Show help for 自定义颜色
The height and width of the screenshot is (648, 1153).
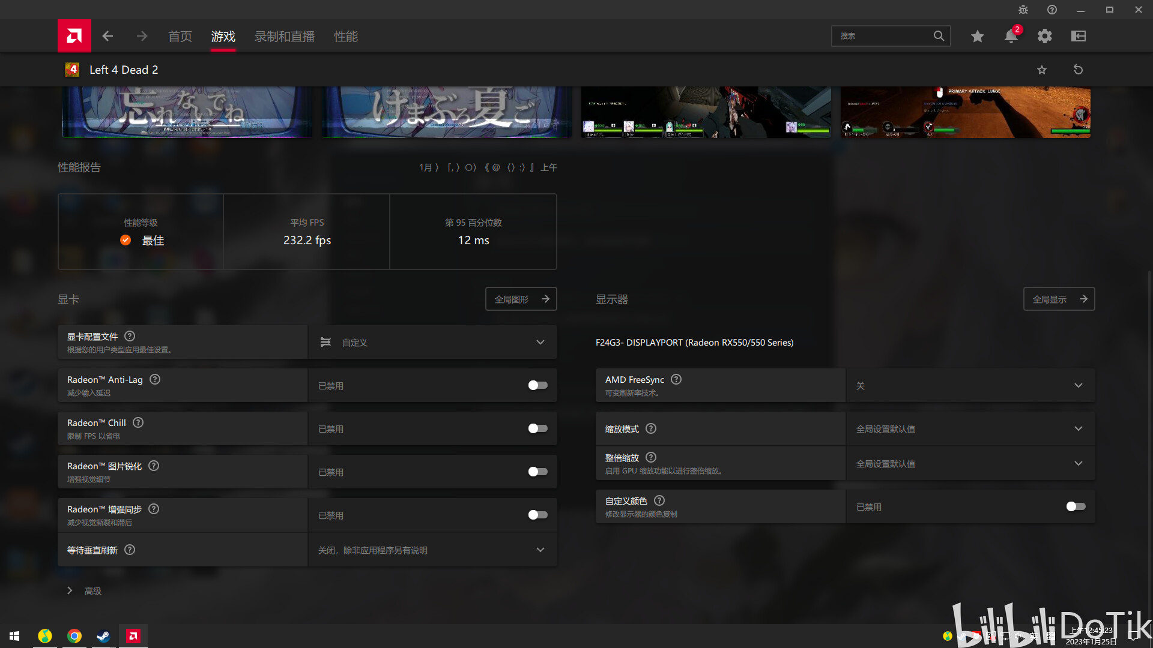pos(659,500)
